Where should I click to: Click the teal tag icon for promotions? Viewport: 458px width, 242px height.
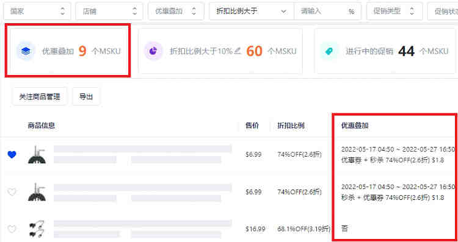[329, 51]
